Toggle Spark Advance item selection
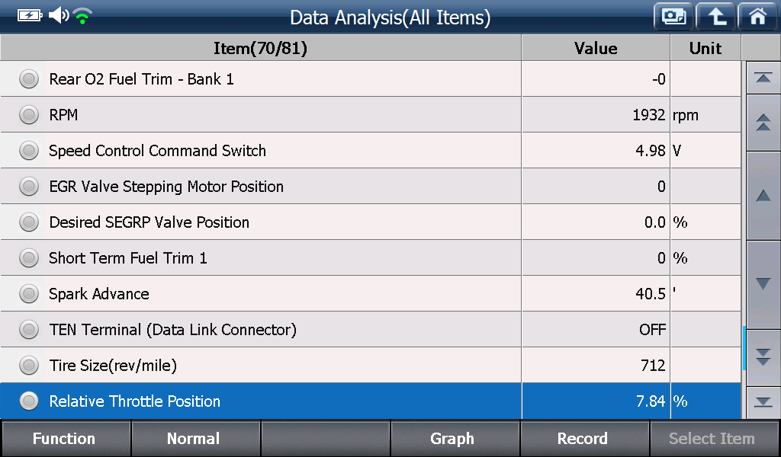Screen dimensions: 781x457 [x=29, y=294]
